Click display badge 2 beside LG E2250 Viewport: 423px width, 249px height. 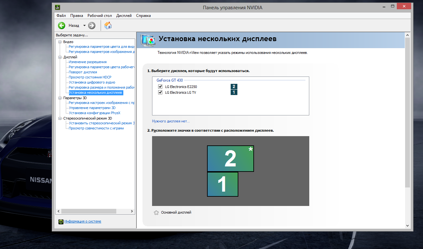point(234,86)
